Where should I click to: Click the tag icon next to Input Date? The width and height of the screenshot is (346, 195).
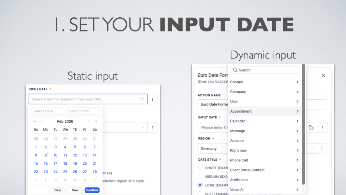pyautogui.click(x=311, y=127)
